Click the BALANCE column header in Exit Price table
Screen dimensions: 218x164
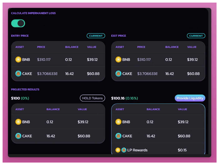172,47
